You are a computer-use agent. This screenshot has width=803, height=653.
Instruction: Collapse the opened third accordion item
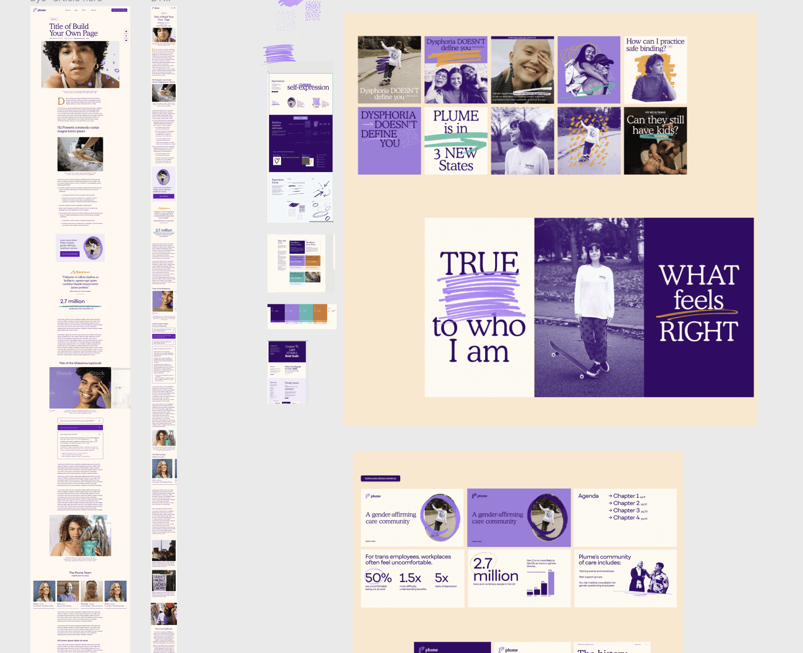click(99, 434)
